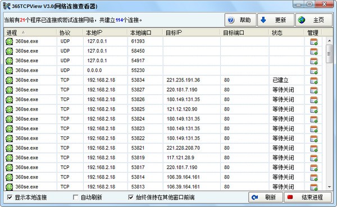Toggle 显示本地连接 checkbox
The width and height of the screenshot is (337, 207).
click(10, 197)
